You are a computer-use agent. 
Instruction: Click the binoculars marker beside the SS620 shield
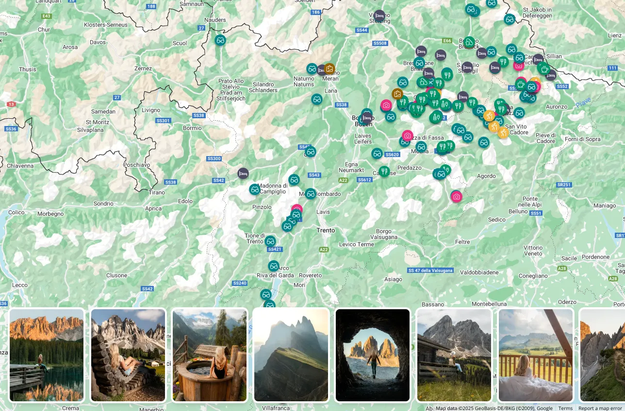377,154
